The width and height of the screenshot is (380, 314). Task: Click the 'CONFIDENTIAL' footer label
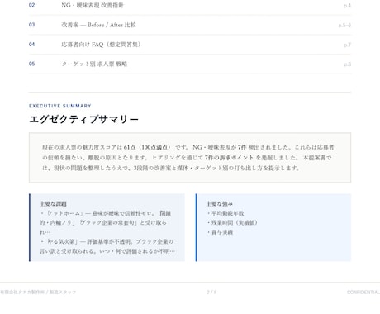tap(363, 292)
